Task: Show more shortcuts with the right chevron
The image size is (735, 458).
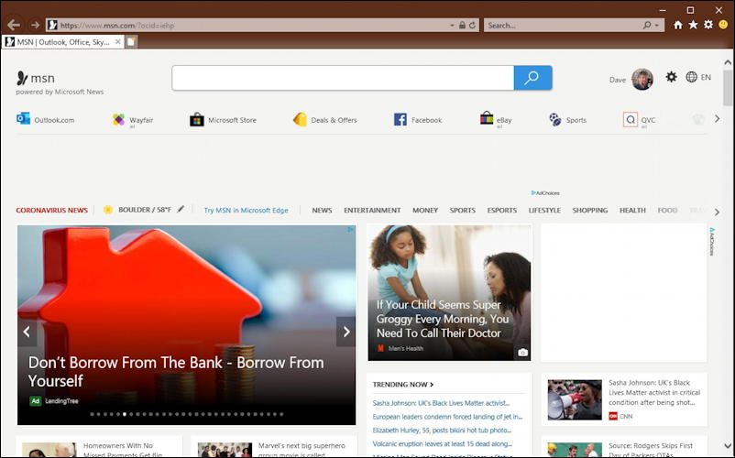Action: pyautogui.click(x=718, y=119)
